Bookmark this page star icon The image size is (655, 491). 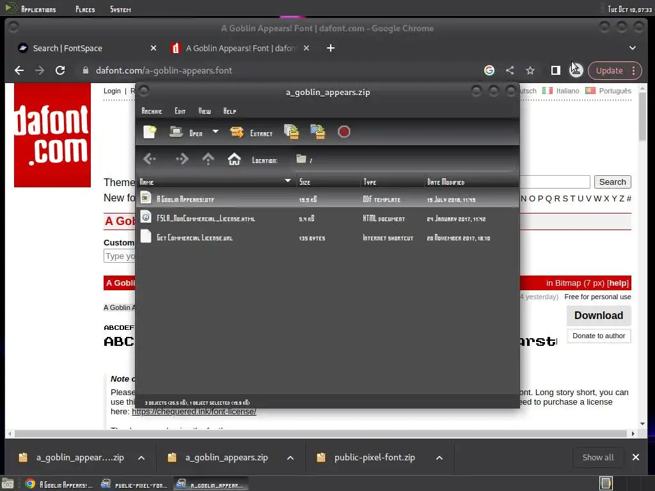tap(530, 70)
